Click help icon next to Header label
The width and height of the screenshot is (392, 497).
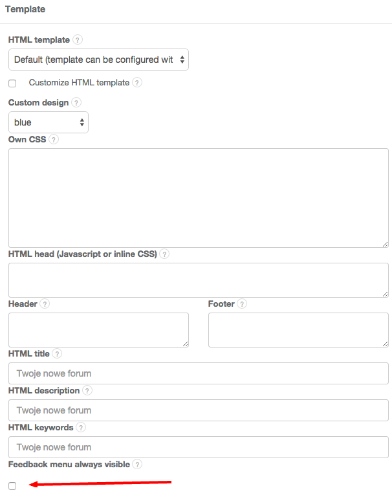tap(45, 304)
